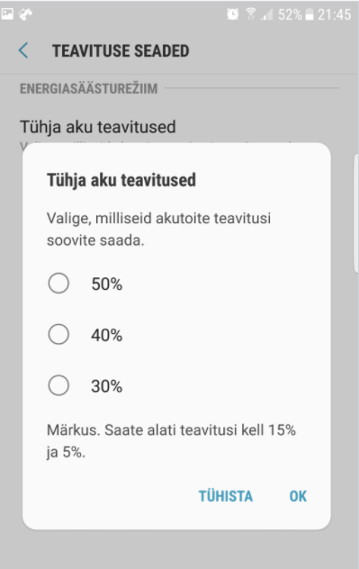
Task: Tap the Tühja aku teavitused setting behind dialog
Action: pyautogui.click(x=97, y=127)
